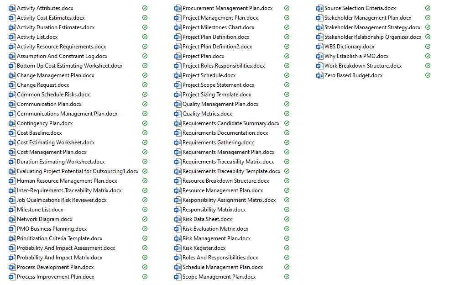
Task: Select the Word icon of Change Request.docx
Action: [x=12, y=85]
